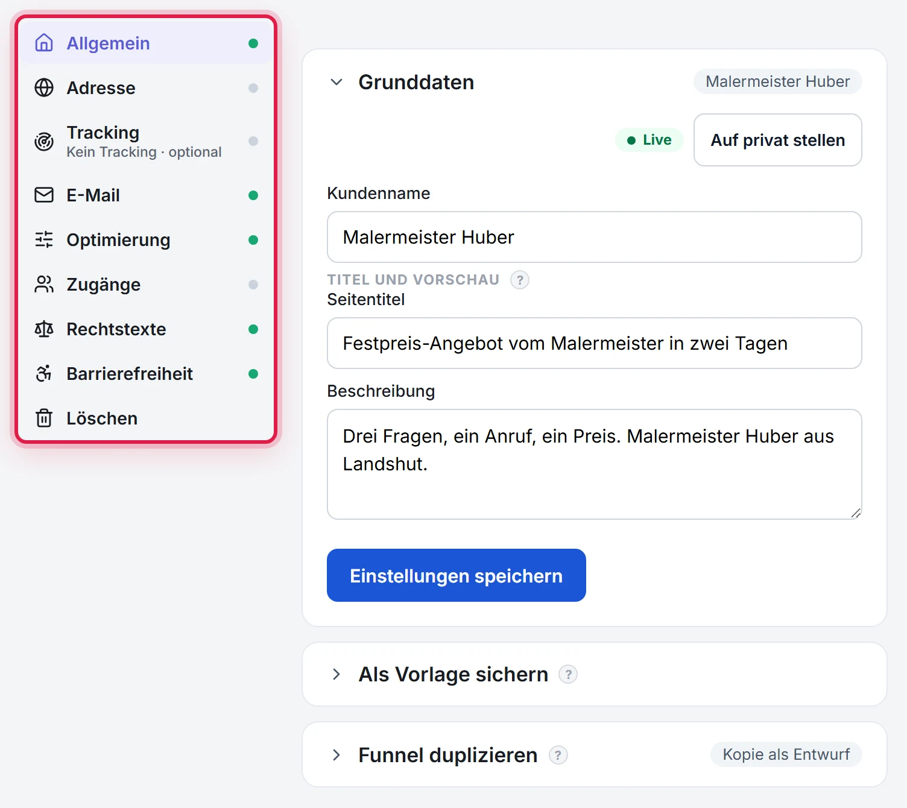Click the accessibility icon beside Barrierefreiheit
Viewport: 907px width, 808px height.
click(x=44, y=373)
